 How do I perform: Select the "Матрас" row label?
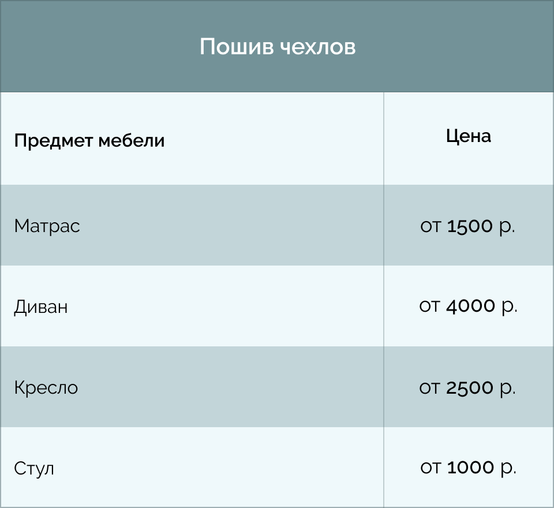[x=47, y=226]
